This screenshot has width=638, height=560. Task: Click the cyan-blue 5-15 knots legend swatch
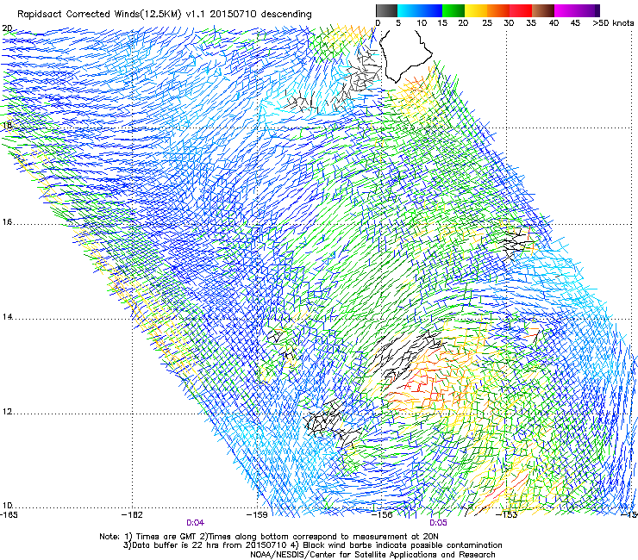pos(420,10)
